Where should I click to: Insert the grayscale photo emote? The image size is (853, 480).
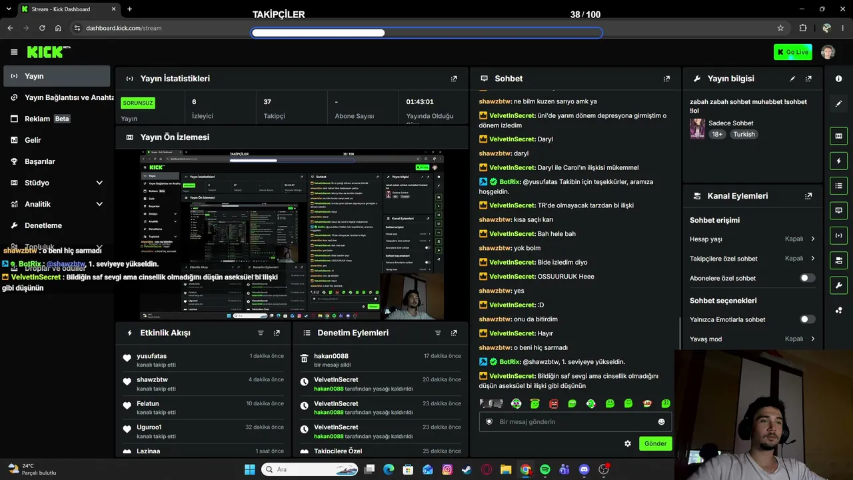pos(491,403)
